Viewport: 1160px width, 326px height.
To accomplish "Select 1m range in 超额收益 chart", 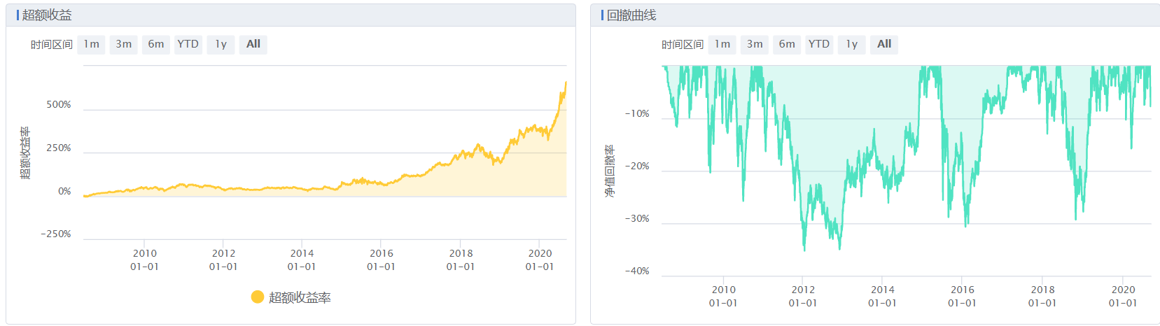I will click(91, 44).
